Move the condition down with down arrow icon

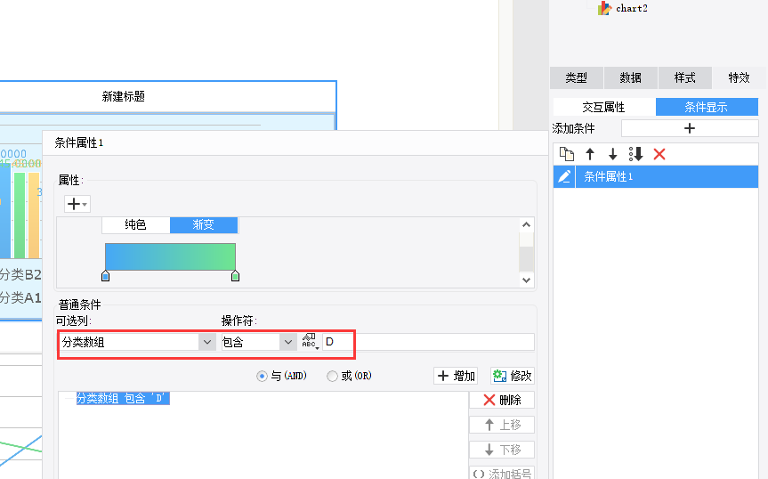click(613, 154)
